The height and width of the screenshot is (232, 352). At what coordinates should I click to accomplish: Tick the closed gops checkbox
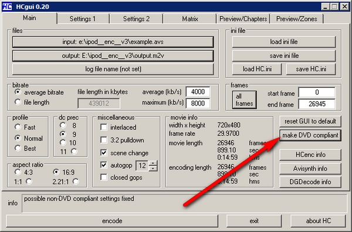pos(104,178)
